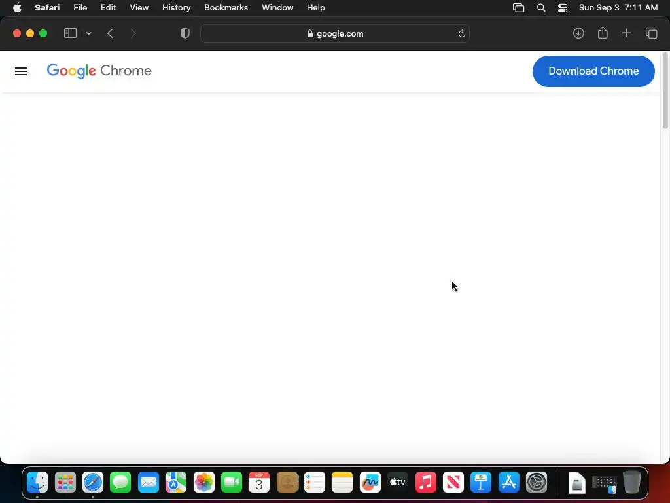Image resolution: width=670 pixels, height=503 pixels.
Task: Open the History menu
Action: tap(176, 8)
